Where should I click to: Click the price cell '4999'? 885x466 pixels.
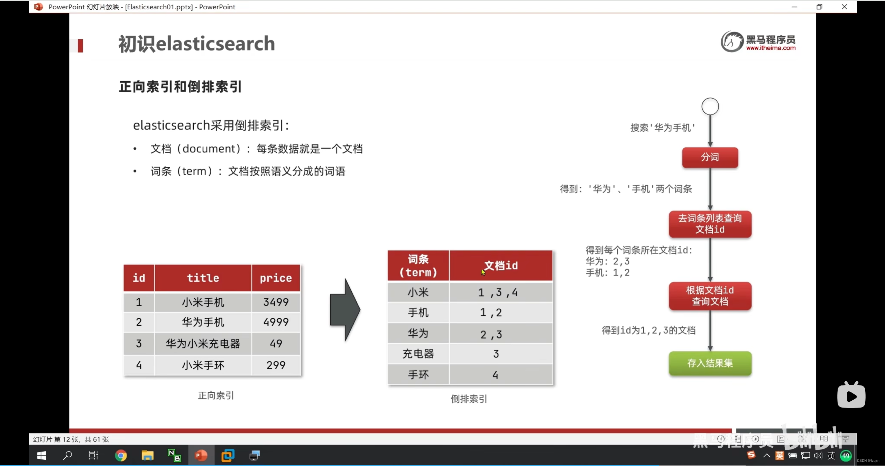276,322
